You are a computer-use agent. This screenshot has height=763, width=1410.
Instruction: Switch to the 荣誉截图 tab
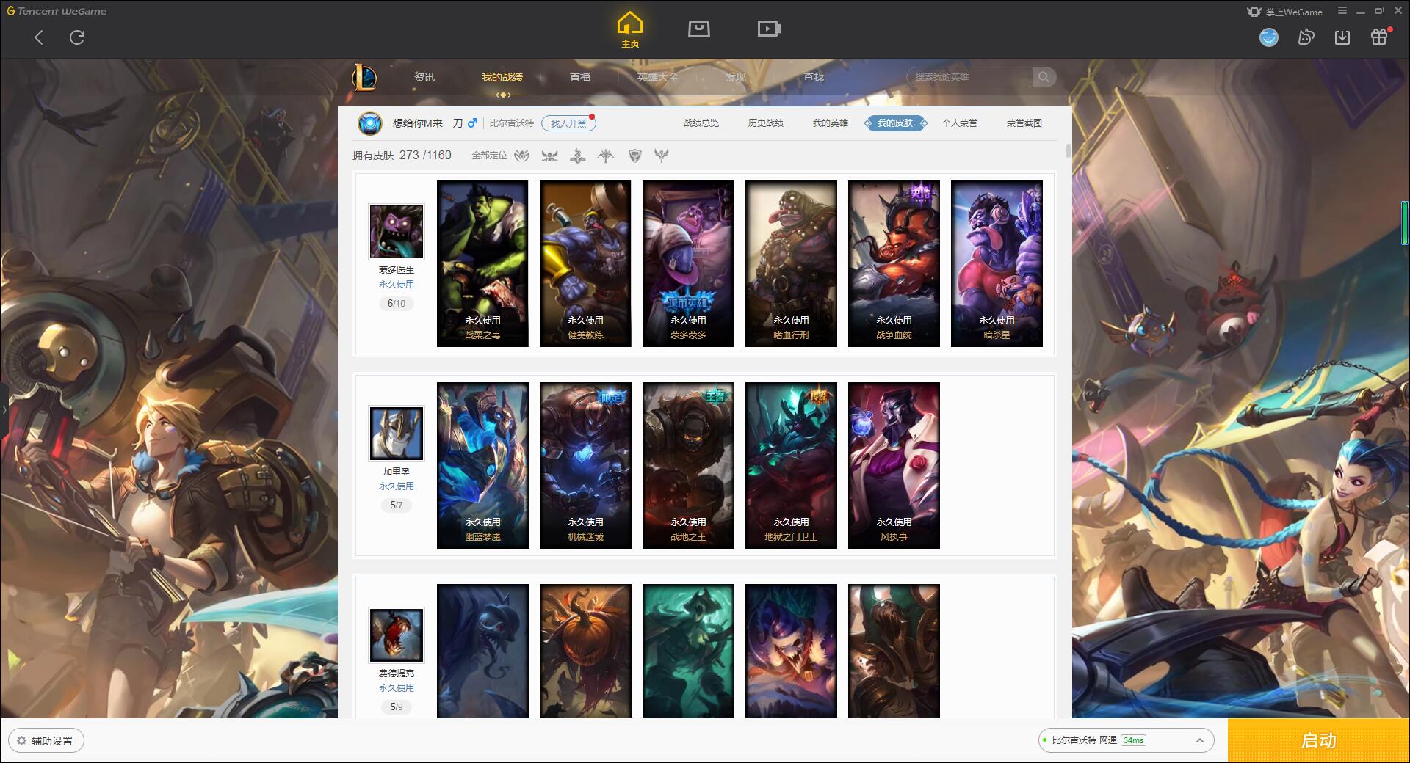pyautogui.click(x=1024, y=123)
